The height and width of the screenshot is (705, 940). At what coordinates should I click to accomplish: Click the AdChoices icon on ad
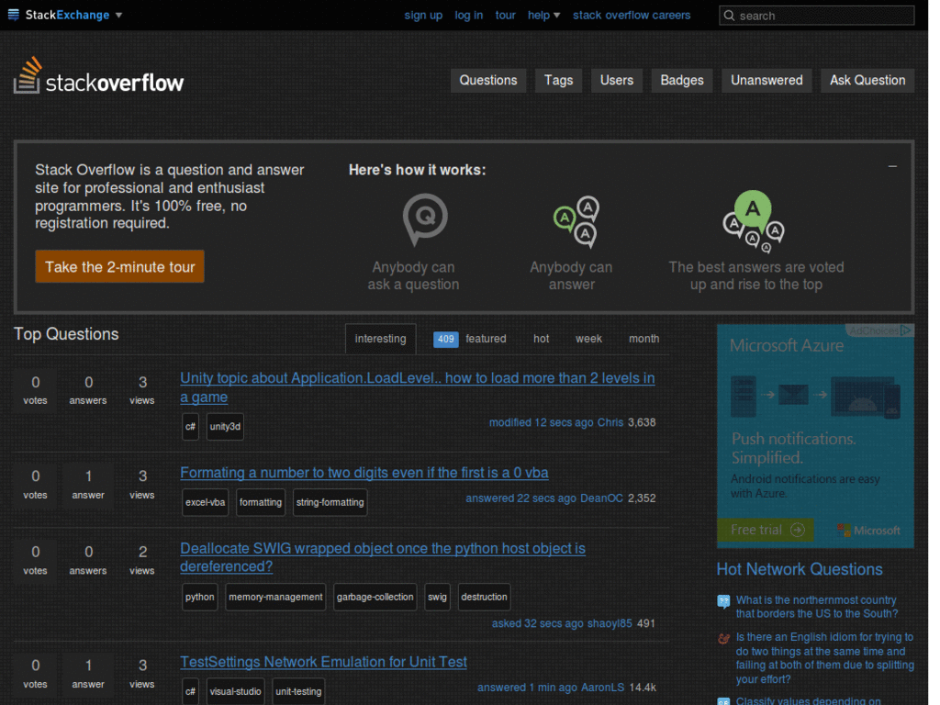coord(906,330)
